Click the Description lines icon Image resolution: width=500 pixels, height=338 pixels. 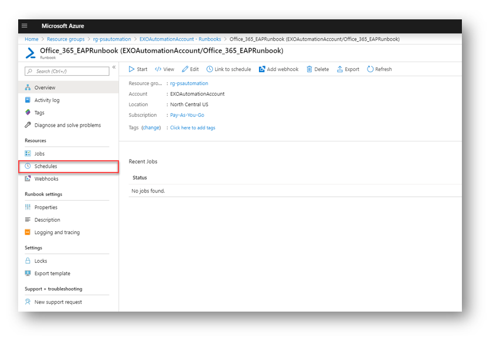[x=28, y=219]
